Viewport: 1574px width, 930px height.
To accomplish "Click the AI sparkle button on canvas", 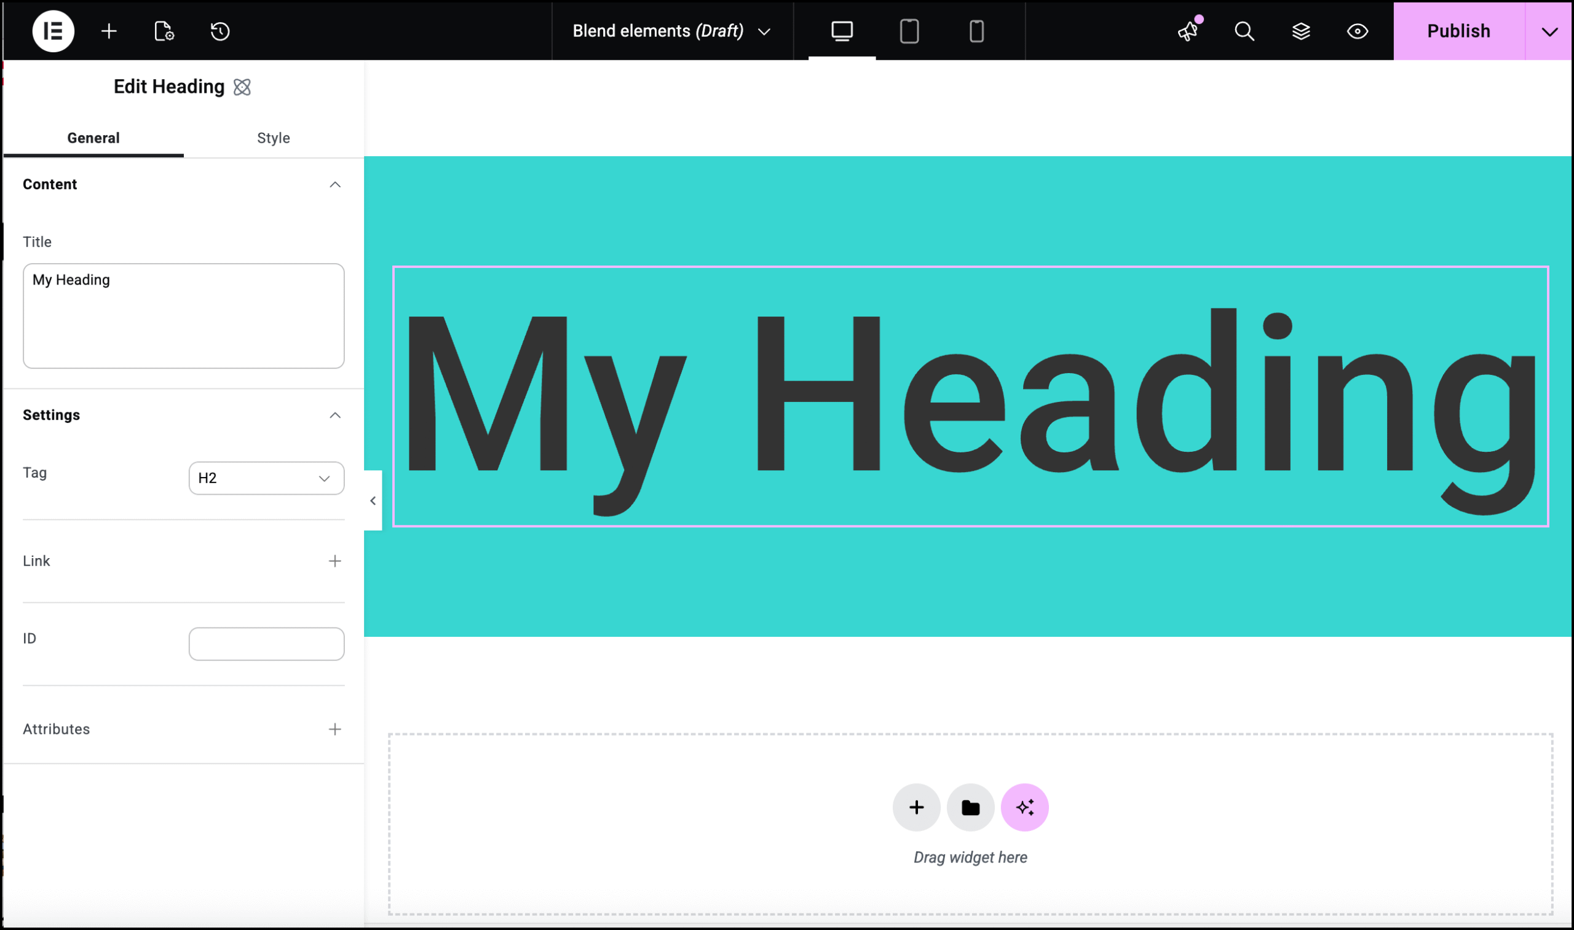I will pyautogui.click(x=1024, y=807).
